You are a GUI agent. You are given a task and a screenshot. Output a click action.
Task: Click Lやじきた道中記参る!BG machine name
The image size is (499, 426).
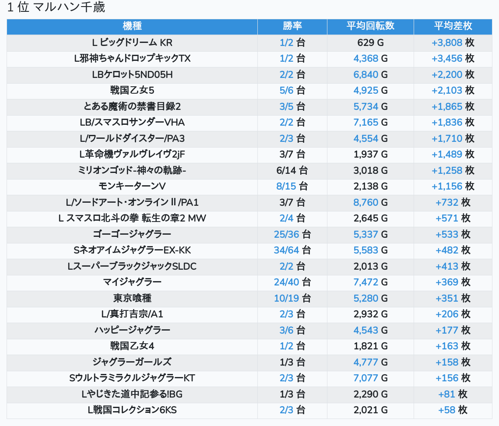[x=132, y=394]
